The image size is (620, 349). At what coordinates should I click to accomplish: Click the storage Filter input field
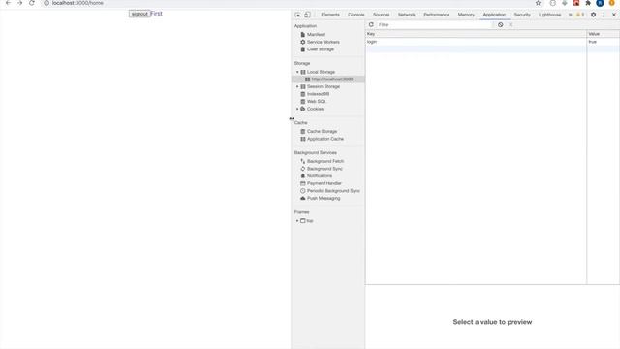(435, 25)
